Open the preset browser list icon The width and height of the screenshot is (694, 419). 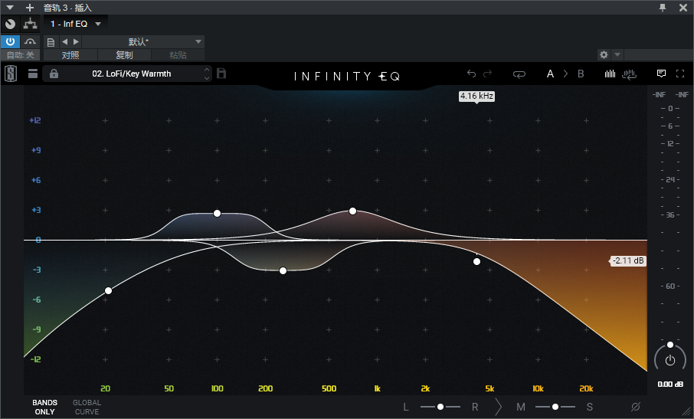[x=33, y=74]
